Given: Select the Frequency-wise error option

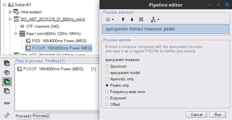Looking at the screenshot, I should tap(107, 92).
